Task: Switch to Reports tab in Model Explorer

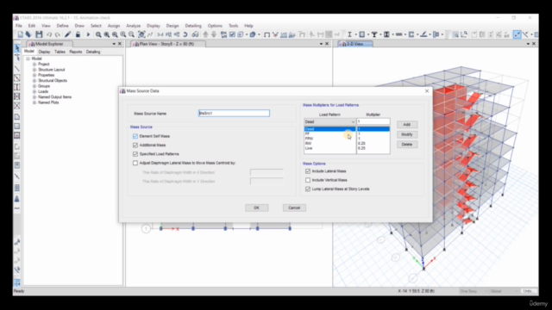Action: pyautogui.click(x=76, y=52)
